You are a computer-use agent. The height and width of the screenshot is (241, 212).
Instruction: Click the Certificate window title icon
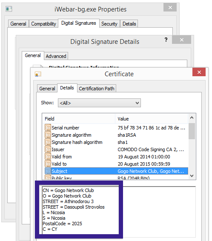click(38, 74)
